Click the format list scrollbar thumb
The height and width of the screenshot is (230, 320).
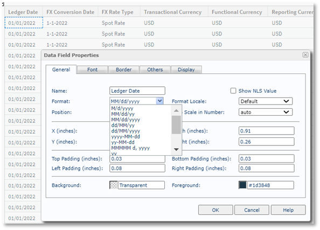pyautogui.click(x=176, y=124)
